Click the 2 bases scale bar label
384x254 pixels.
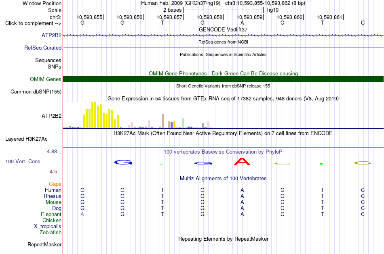[x=173, y=10]
